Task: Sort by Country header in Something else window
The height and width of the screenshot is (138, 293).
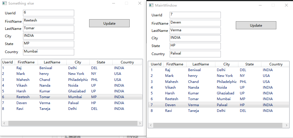Action: coord(127,62)
